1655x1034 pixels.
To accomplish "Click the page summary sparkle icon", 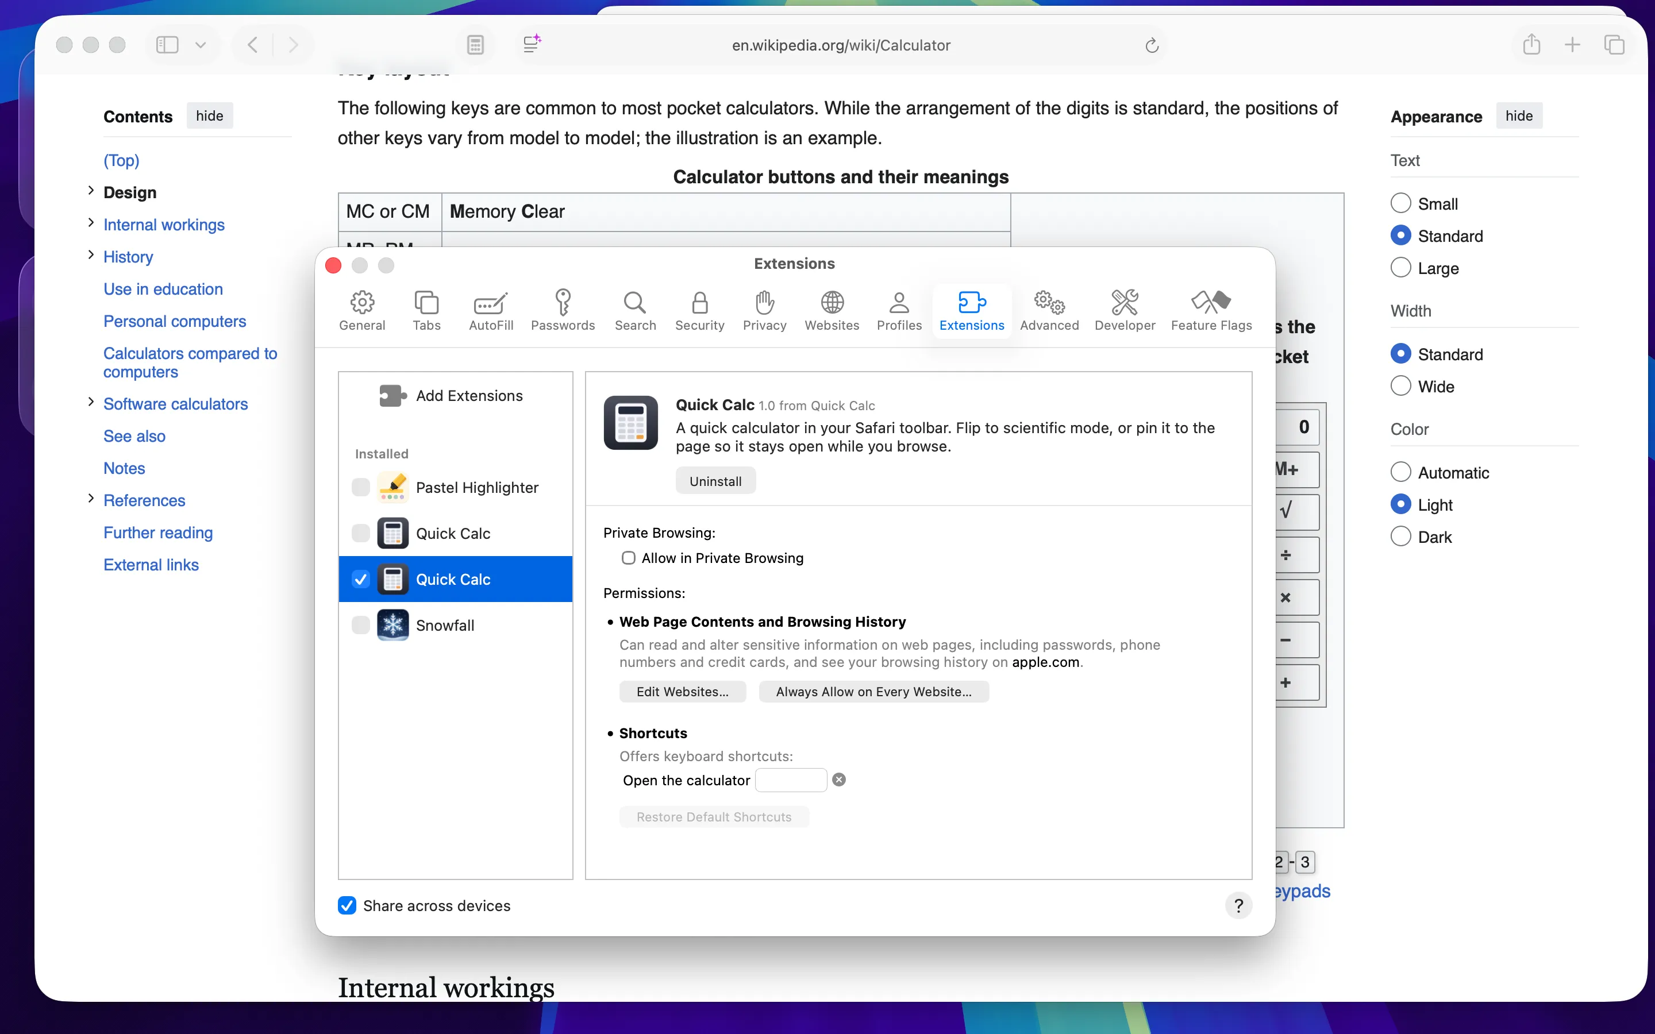I will [532, 44].
